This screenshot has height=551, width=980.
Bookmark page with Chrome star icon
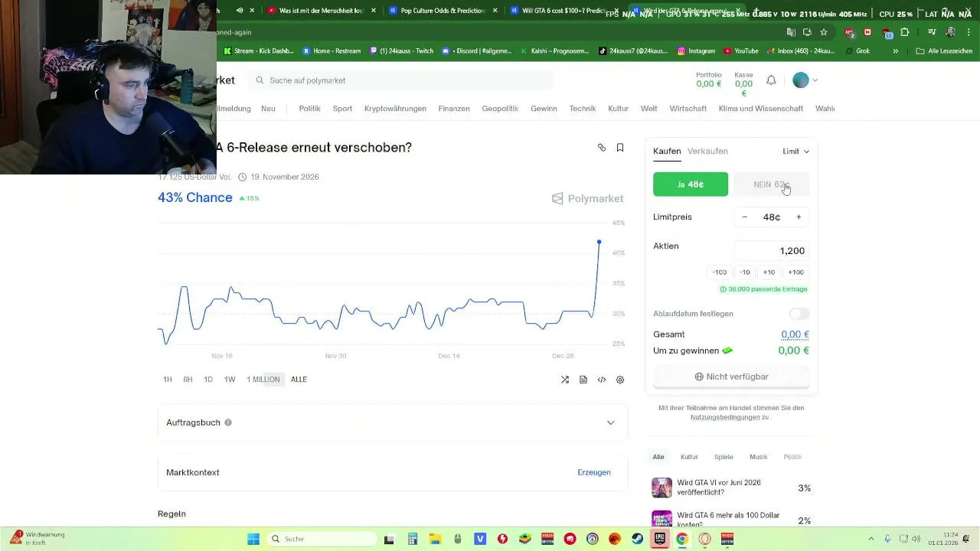tap(824, 32)
